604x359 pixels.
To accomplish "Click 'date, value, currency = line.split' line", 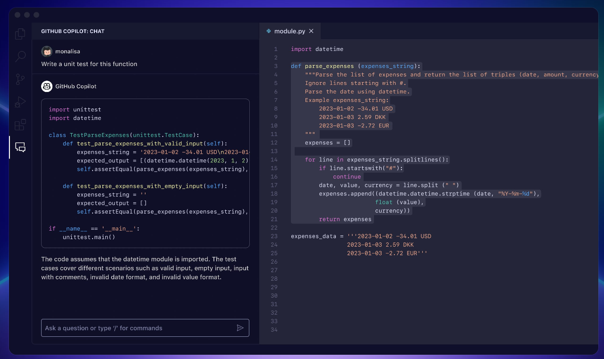I will (389, 185).
